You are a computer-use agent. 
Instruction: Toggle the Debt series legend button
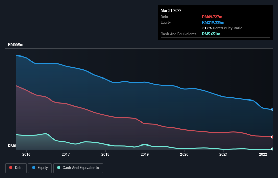click(16, 168)
